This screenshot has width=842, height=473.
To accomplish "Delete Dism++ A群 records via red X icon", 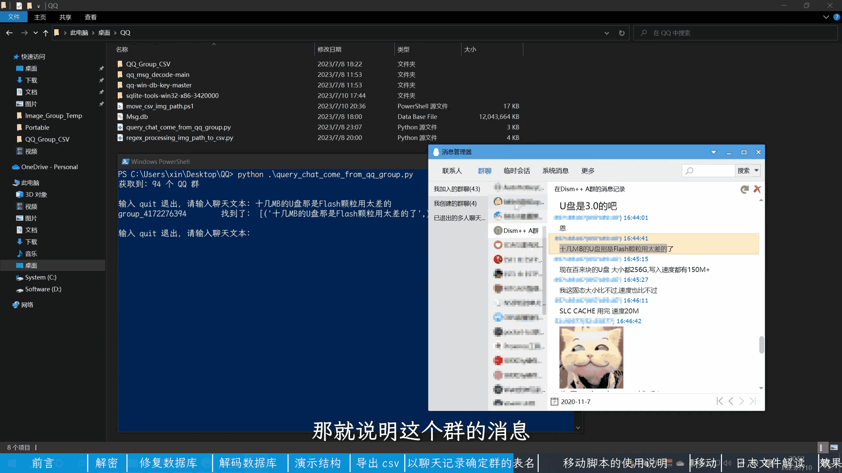I will tap(758, 189).
